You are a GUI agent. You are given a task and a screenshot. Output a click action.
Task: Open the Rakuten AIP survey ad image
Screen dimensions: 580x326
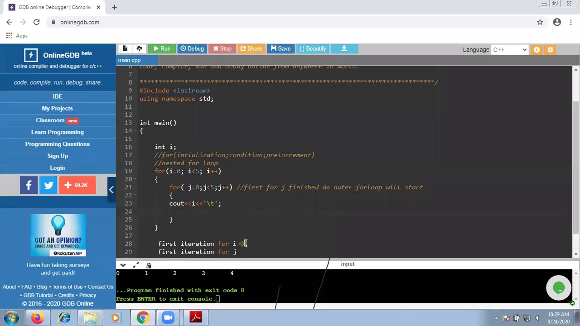coord(58,235)
